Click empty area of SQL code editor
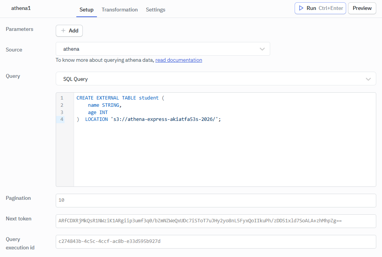 point(224,156)
